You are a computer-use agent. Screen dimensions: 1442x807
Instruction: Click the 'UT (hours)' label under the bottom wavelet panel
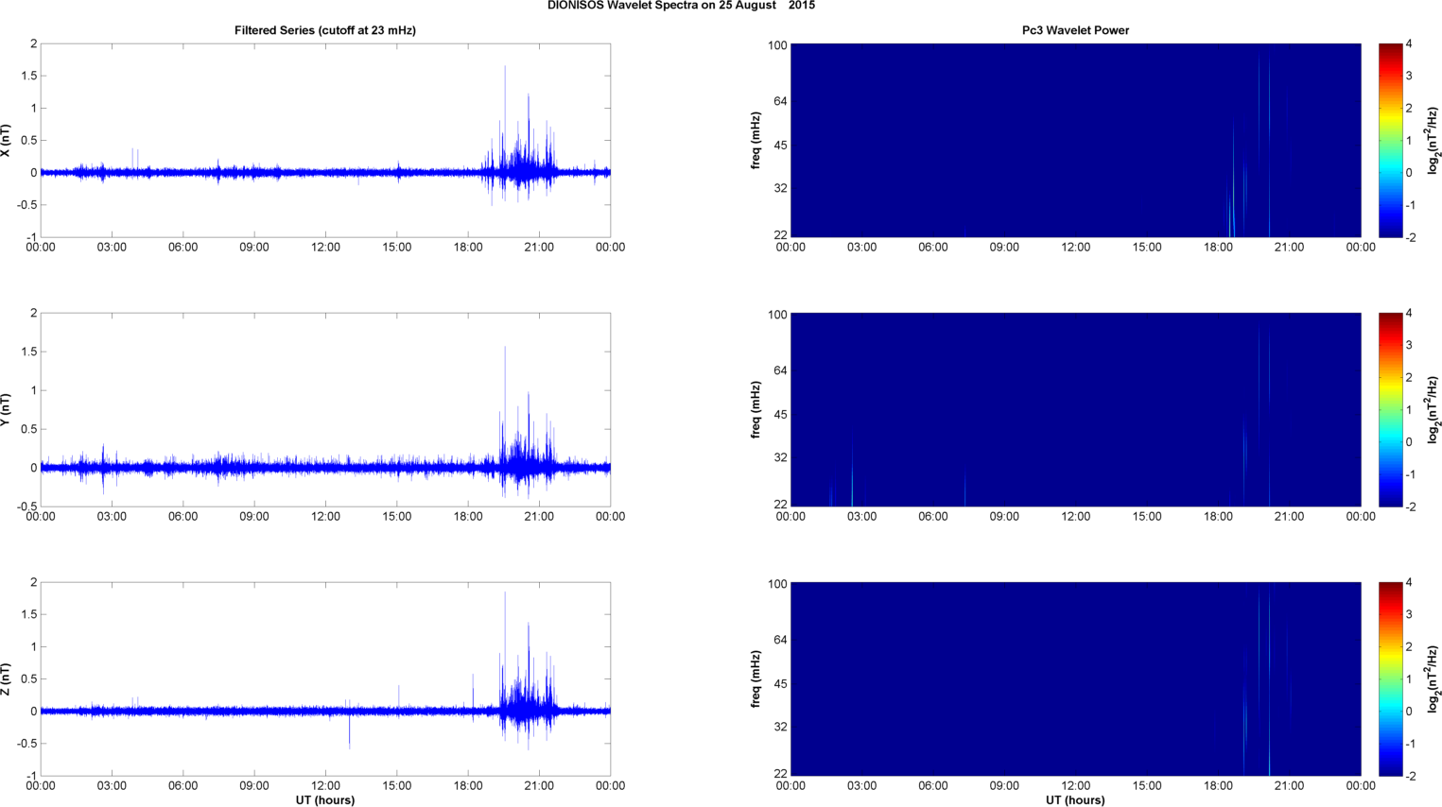coord(1075,800)
